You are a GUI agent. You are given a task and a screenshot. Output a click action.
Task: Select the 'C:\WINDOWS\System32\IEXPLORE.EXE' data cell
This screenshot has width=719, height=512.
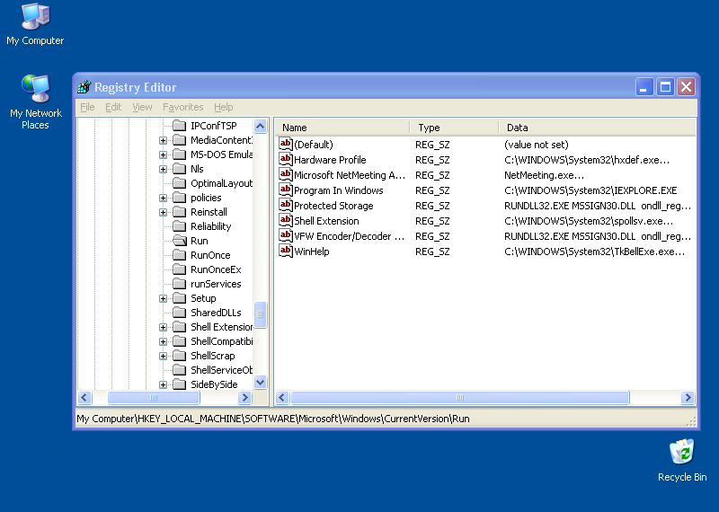click(590, 190)
